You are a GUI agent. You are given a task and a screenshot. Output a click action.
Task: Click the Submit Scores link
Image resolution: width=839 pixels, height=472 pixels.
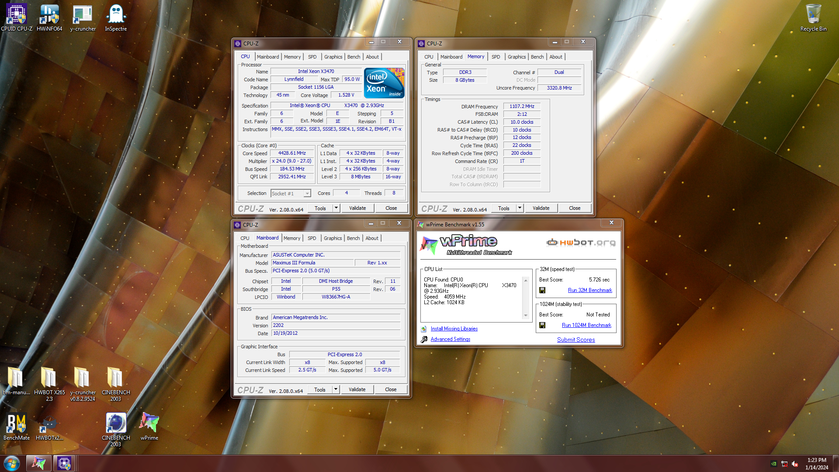point(576,340)
